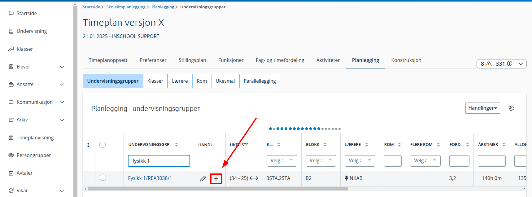The height and width of the screenshot is (197, 532).
Task: Sort by Ford. column arrows
Action: pyautogui.click(x=468, y=145)
